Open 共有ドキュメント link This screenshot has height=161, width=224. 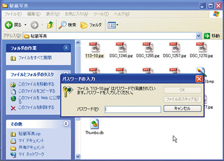(32, 147)
